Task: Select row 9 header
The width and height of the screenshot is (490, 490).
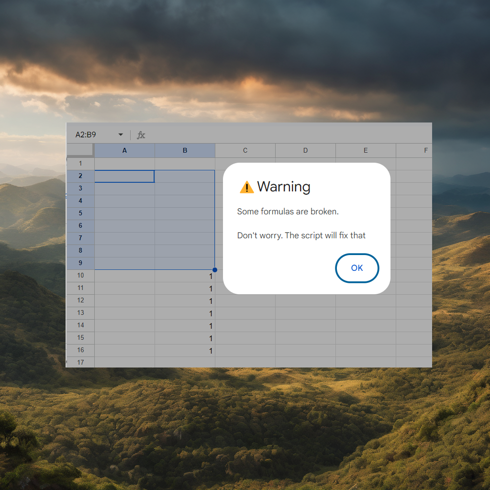Action: (x=80, y=263)
